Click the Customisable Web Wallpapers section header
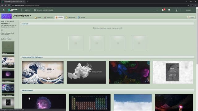Viewport: 198px width, 111px height. [x=32, y=57]
